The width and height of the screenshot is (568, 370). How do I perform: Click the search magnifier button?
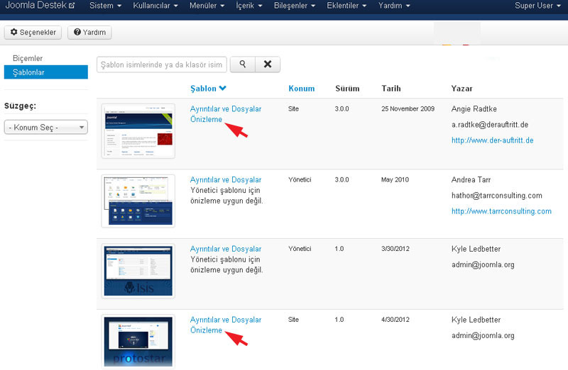(x=243, y=65)
